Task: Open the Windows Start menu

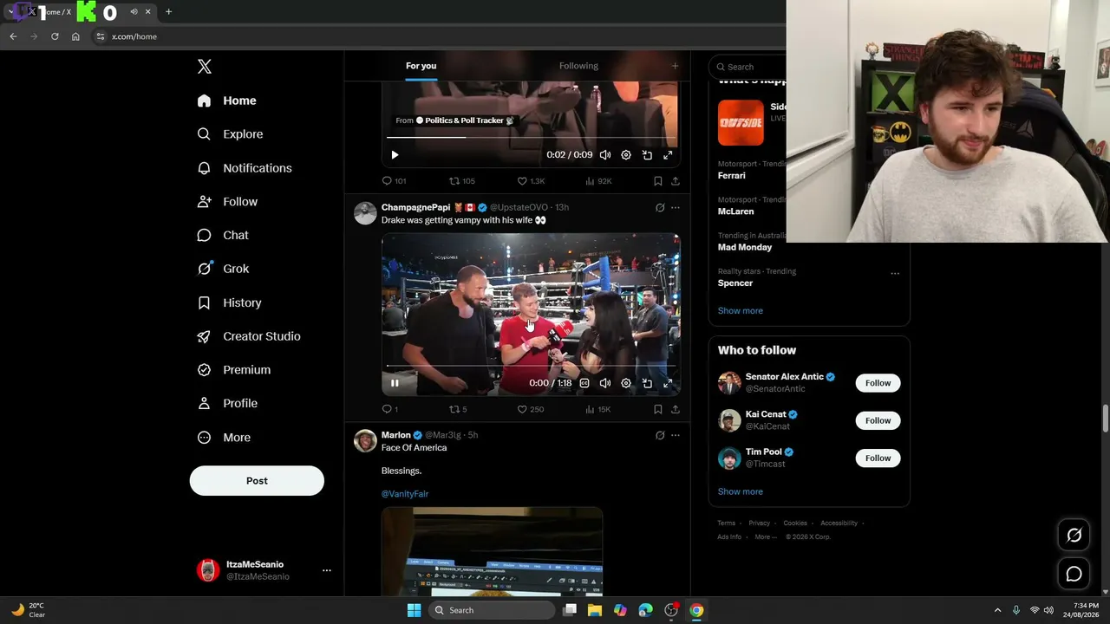Action: pyautogui.click(x=415, y=610)
